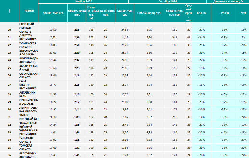Click ЛЕНИНГРАДСКАЯ ОБЛАСТЬ region cell
The image size is (249, 158).
(x=29, y=109)
